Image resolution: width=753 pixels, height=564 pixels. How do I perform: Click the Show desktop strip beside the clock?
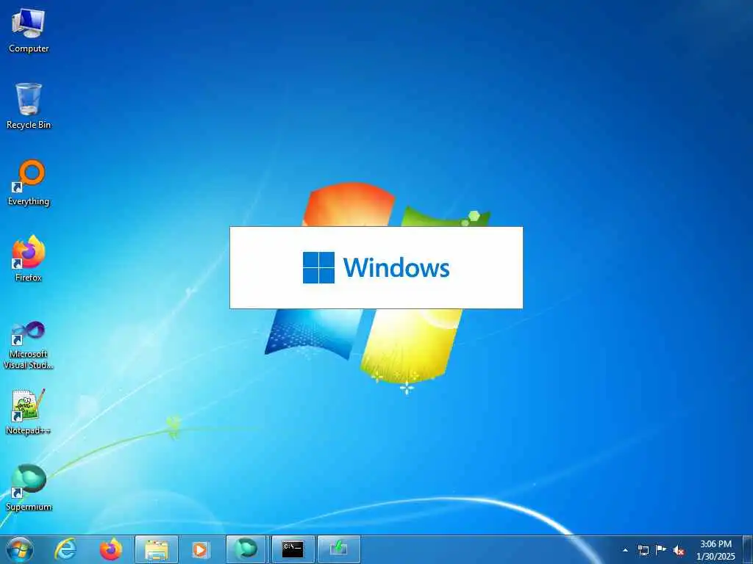747,549
